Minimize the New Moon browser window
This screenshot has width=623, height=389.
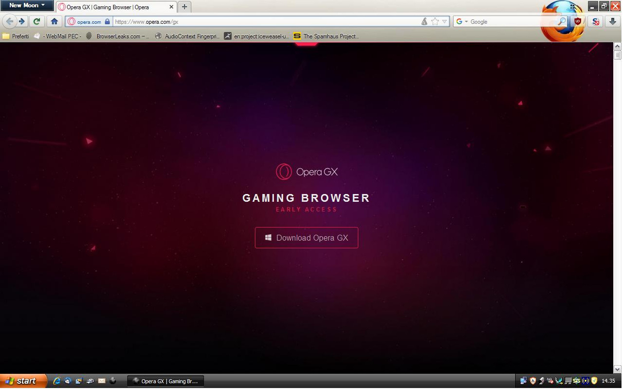click(x=592, y=6)
